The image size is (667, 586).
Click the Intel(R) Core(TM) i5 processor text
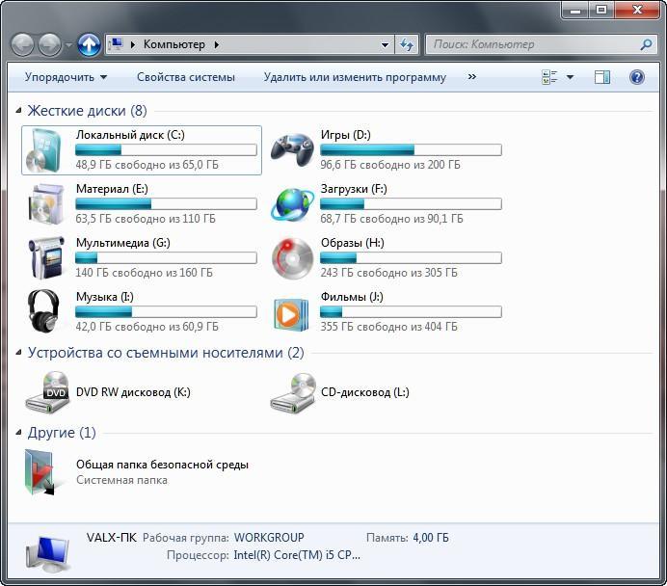coord(297,555)
